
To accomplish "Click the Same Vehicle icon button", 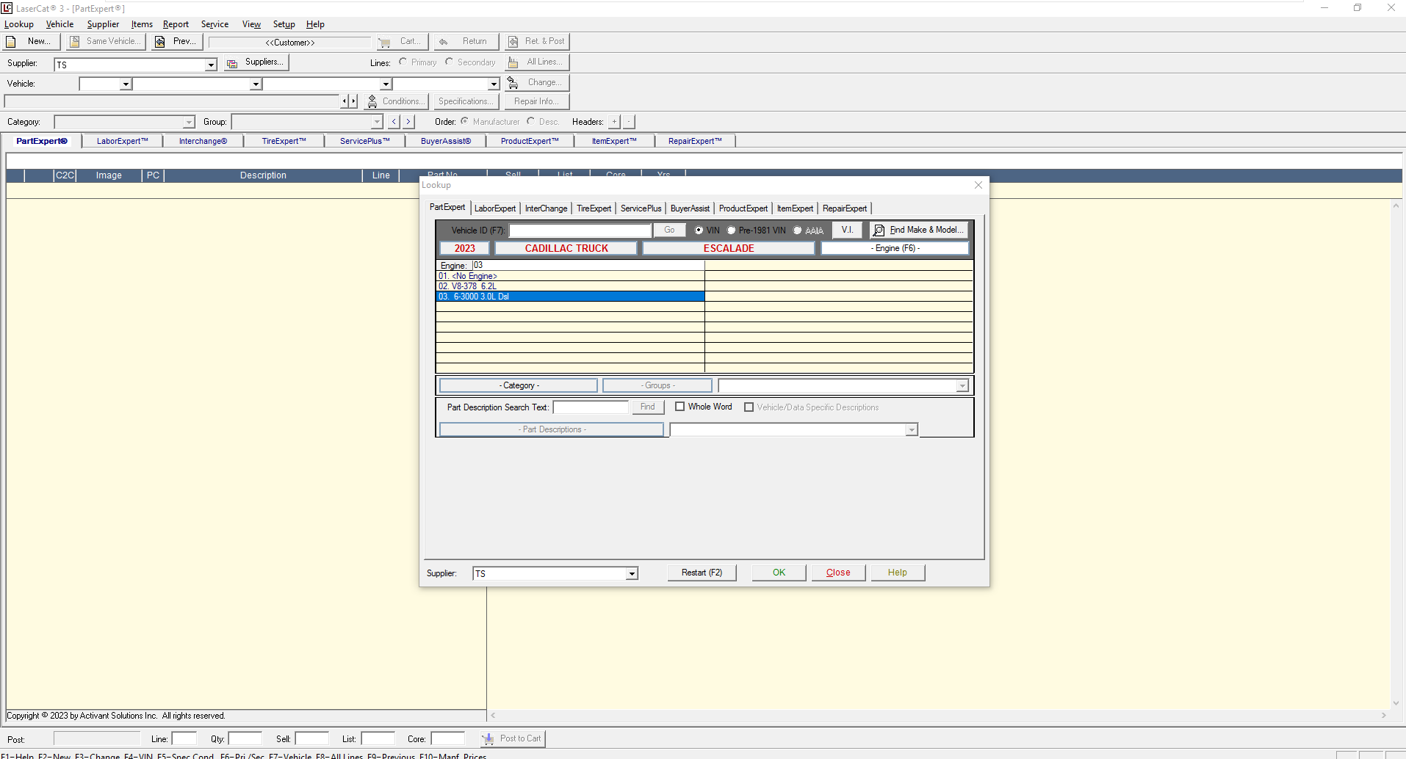I will point(75,42).
